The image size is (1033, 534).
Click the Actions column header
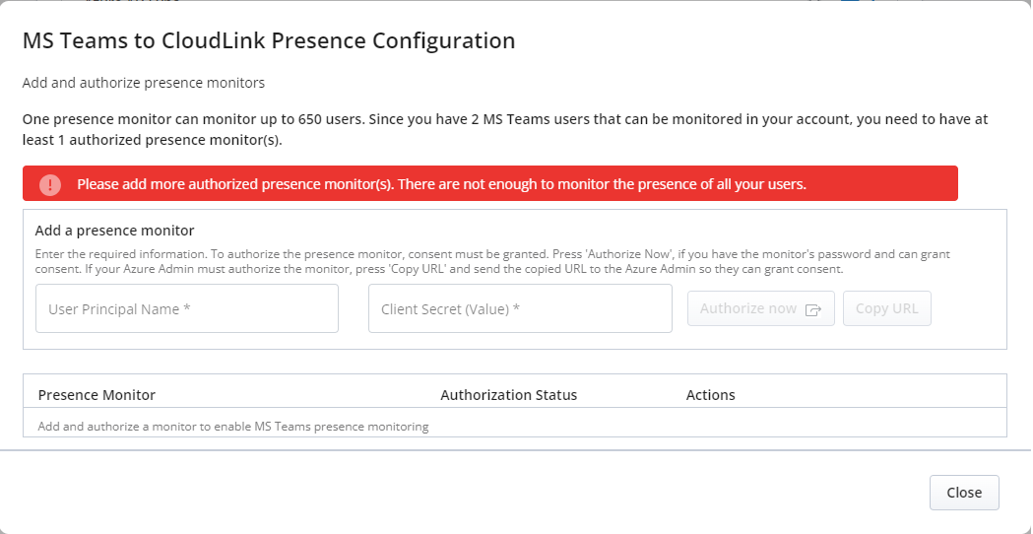(710, 395)
